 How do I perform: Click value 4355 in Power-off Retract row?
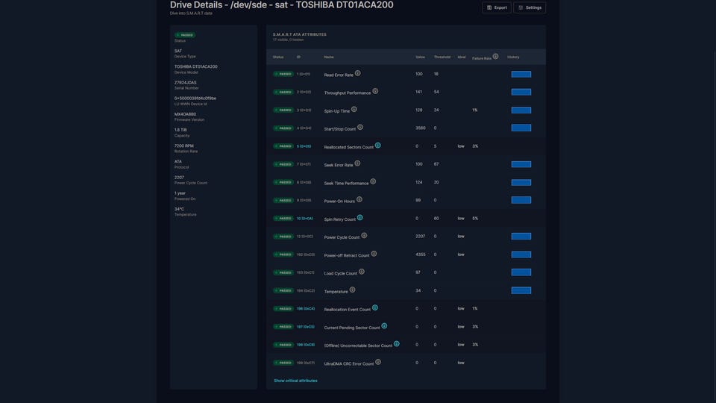click(421, 254)
